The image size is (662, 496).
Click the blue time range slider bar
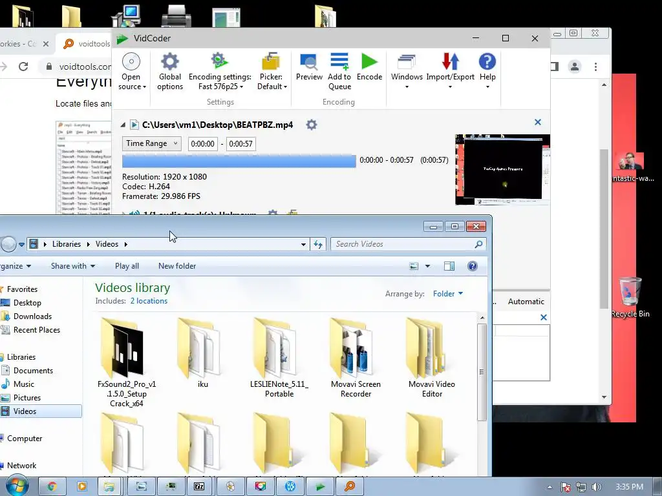click(x=239, y=161)
